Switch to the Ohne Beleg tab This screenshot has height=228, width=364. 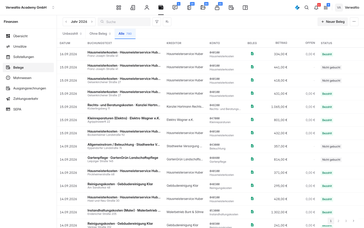click(x=100, y=34)
